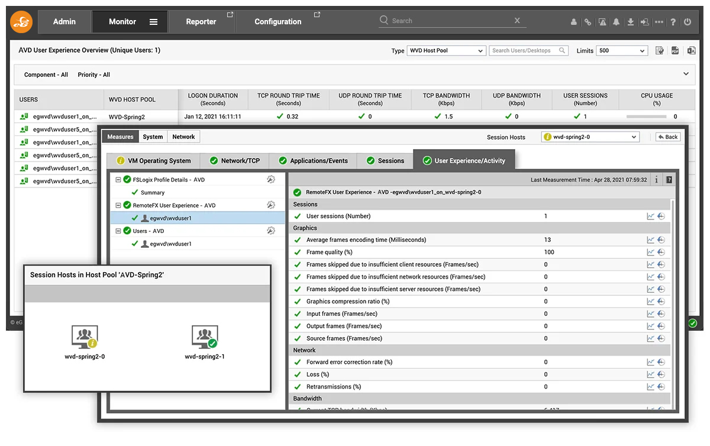Screen dimensions: 710x446
Task: Click the wrench icon for FSLogix Profile Details
Action: tap(271, 180)
